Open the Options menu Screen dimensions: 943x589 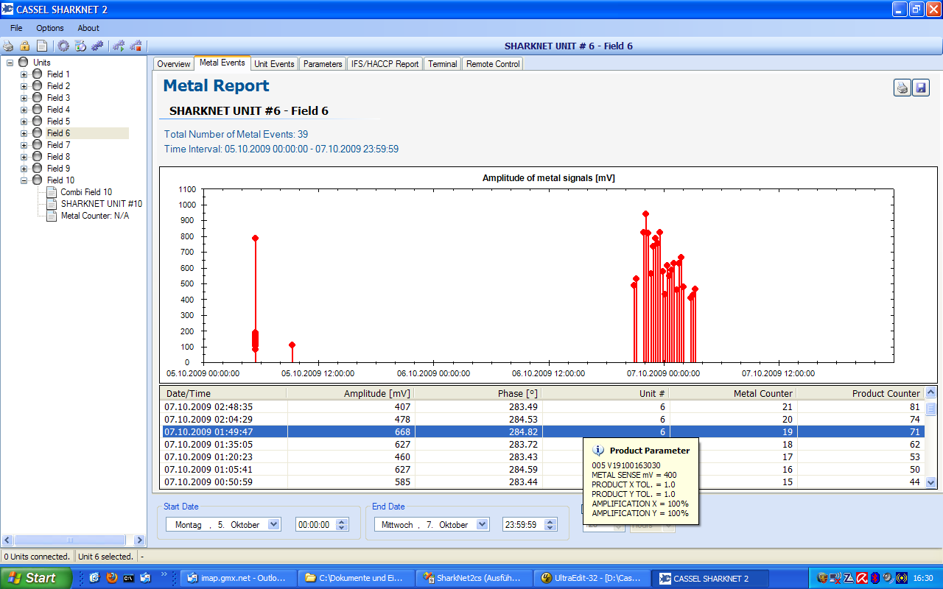click(x=50, y=28)
